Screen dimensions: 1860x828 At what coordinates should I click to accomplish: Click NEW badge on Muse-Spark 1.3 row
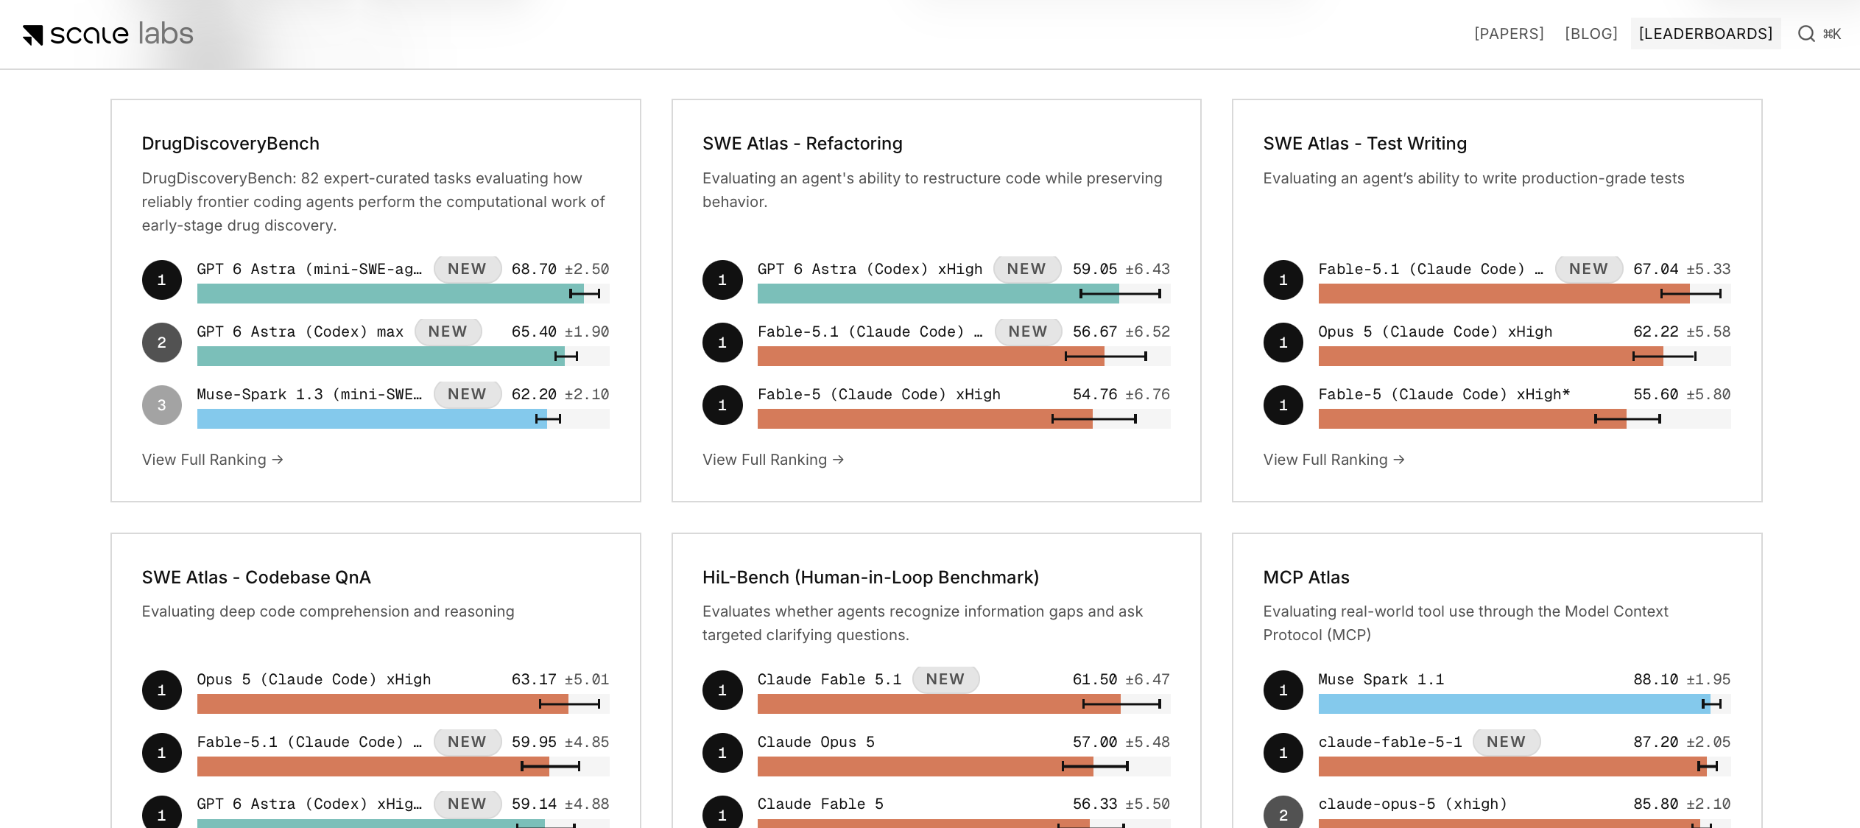coord(468,394)
